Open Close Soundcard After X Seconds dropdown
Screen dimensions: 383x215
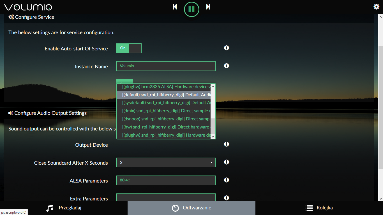166,162
